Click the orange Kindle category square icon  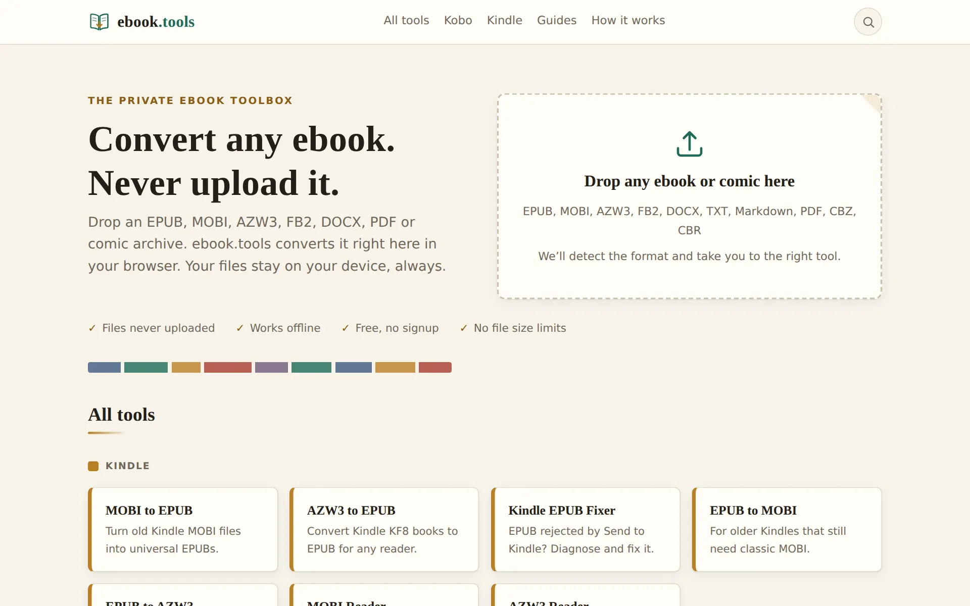pyautogui.click(x=93, y=466)
